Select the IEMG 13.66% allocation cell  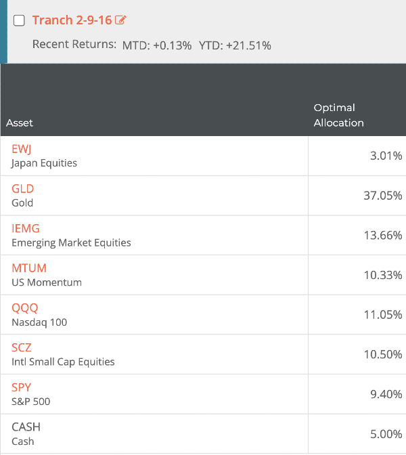(382, 236)
